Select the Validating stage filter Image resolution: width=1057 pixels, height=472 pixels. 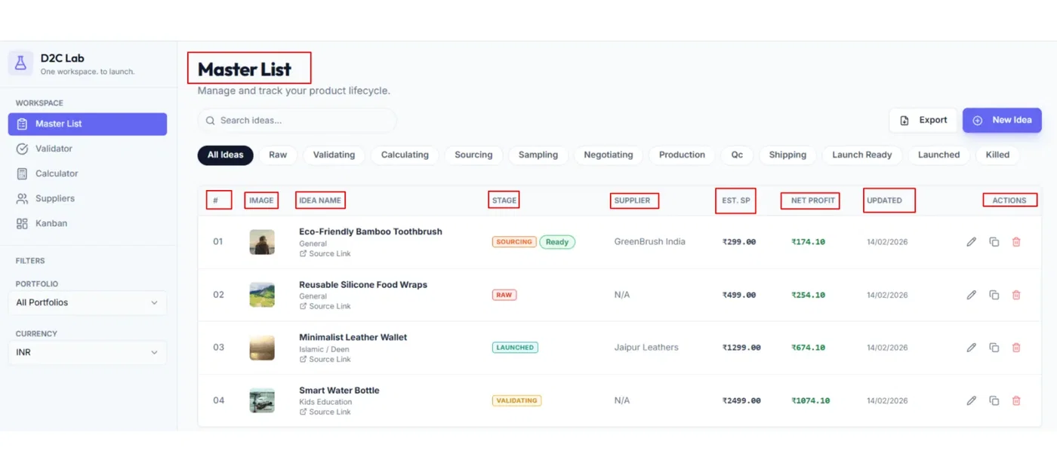(x=334, y=155)
